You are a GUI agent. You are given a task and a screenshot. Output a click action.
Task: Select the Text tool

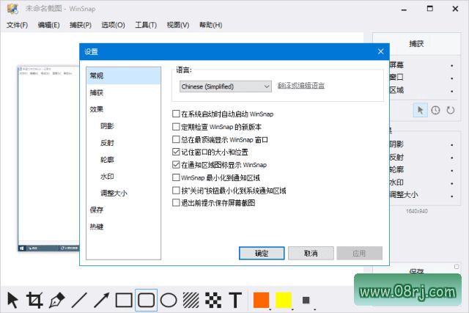[235, 300]
